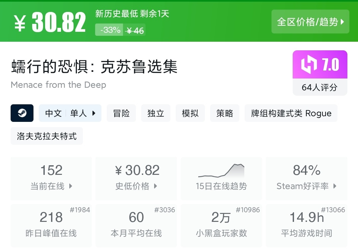Tap the -33% discount badge

[x=110, y=30]
